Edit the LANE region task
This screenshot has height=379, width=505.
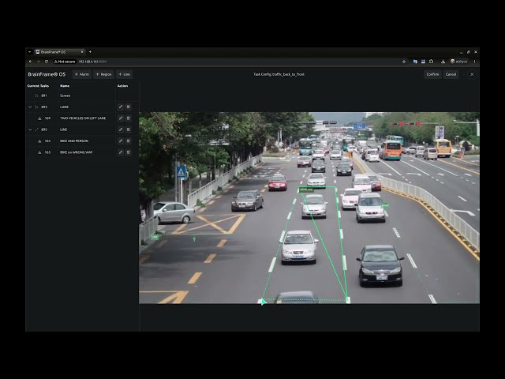coord(121,107)
